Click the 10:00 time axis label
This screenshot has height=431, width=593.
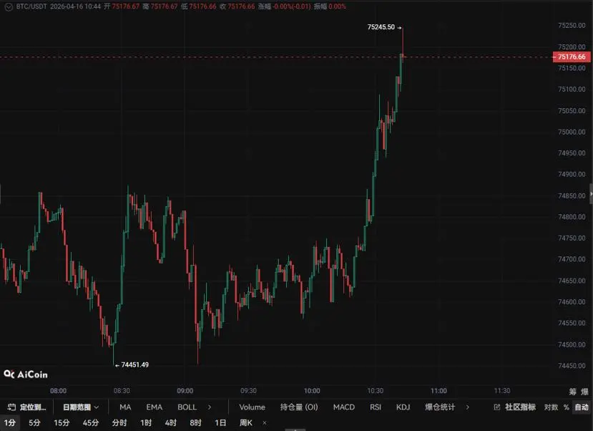312,390
